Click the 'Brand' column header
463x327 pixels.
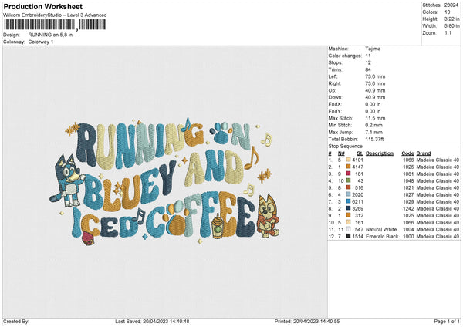pyautogui.click(x=424, y=153)
